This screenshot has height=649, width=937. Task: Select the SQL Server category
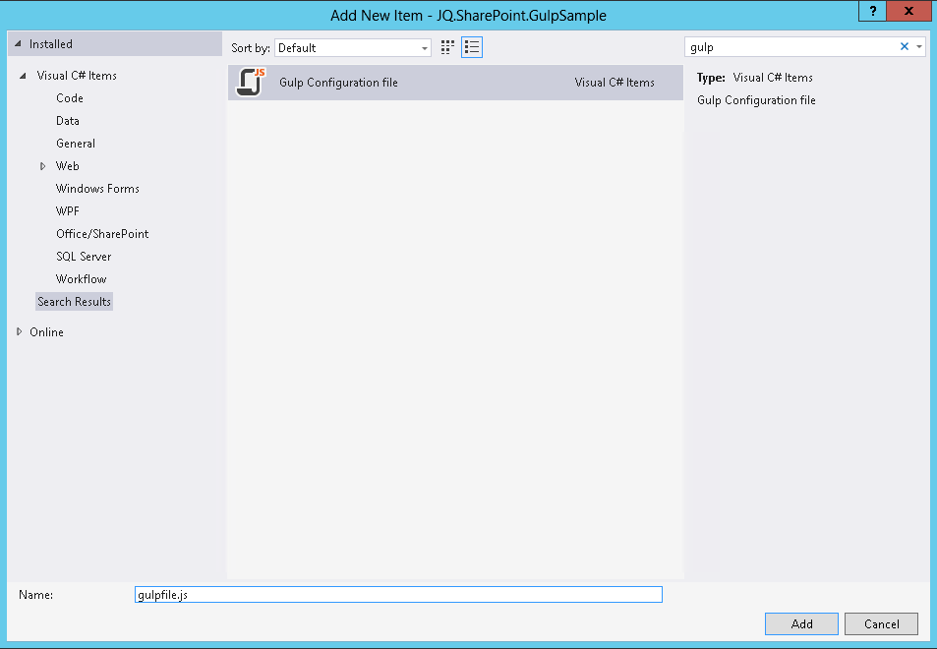pos(84,257)
